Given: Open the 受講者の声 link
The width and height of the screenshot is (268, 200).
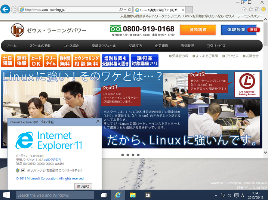Looking at the screenshot, I should (x=178, y=56).
